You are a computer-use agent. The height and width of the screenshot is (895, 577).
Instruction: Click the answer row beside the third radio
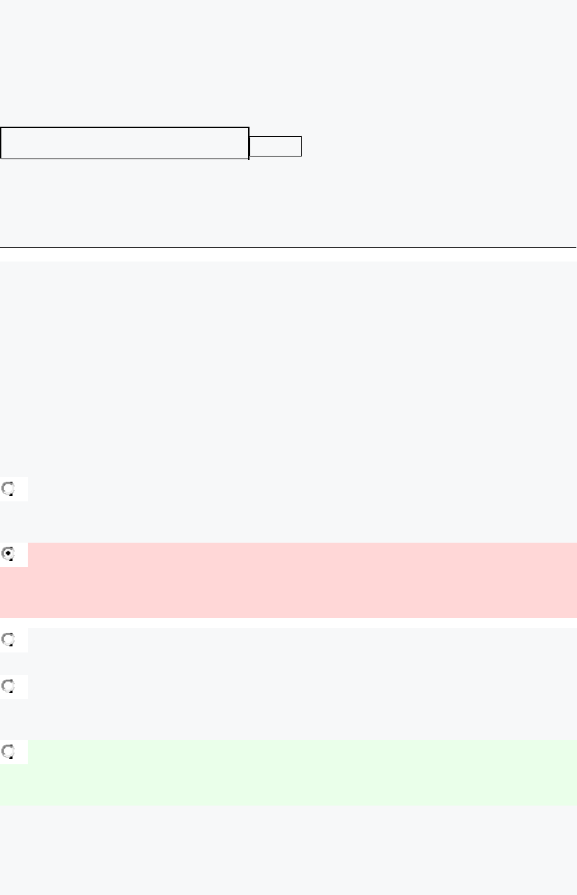coord(298,640)
